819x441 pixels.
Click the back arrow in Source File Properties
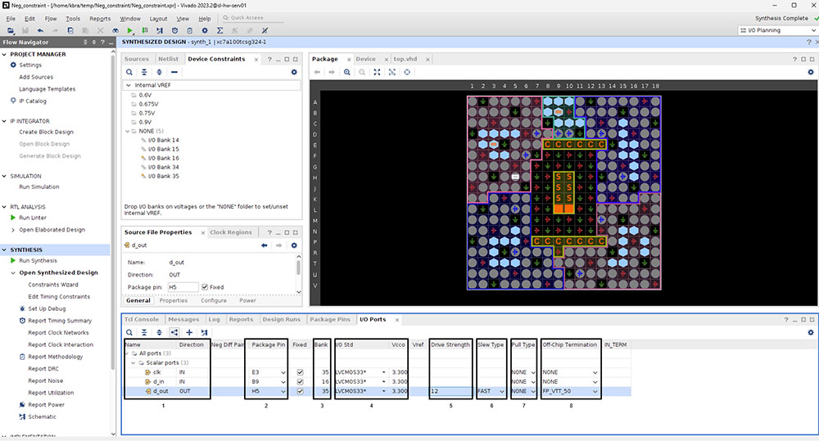(x=265, y=245)
